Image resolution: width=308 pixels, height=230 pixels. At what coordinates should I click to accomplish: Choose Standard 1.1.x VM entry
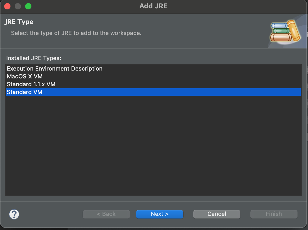[x=153, y=84]
